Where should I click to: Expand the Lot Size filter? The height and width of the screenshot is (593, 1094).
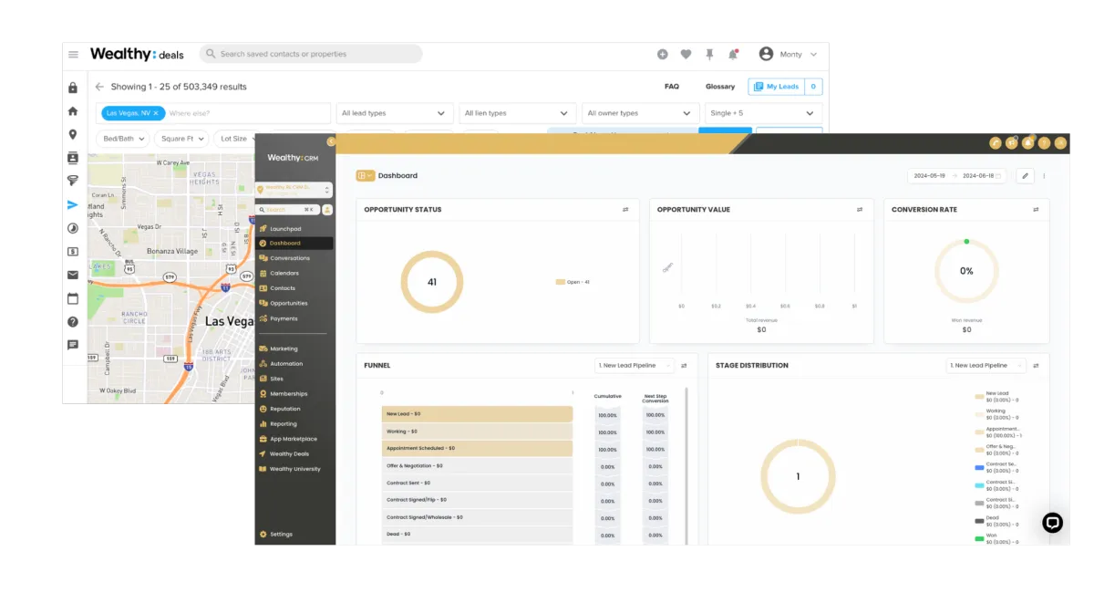(x=236, y=139)
